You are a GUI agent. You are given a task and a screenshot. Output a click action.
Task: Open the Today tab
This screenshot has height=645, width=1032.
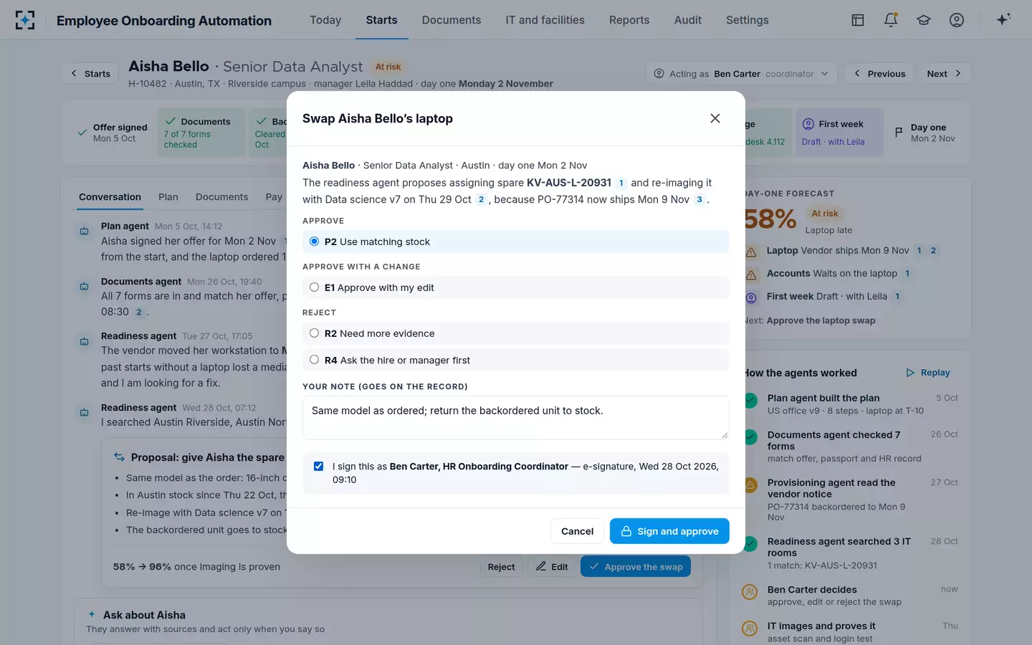coord(325,20)
